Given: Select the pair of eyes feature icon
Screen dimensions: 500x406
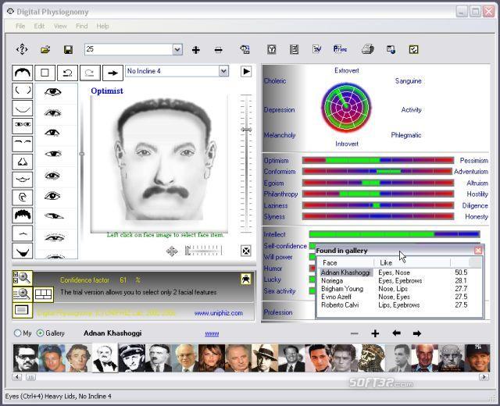Looking at the screenshot, I should (x=23, y=126).
